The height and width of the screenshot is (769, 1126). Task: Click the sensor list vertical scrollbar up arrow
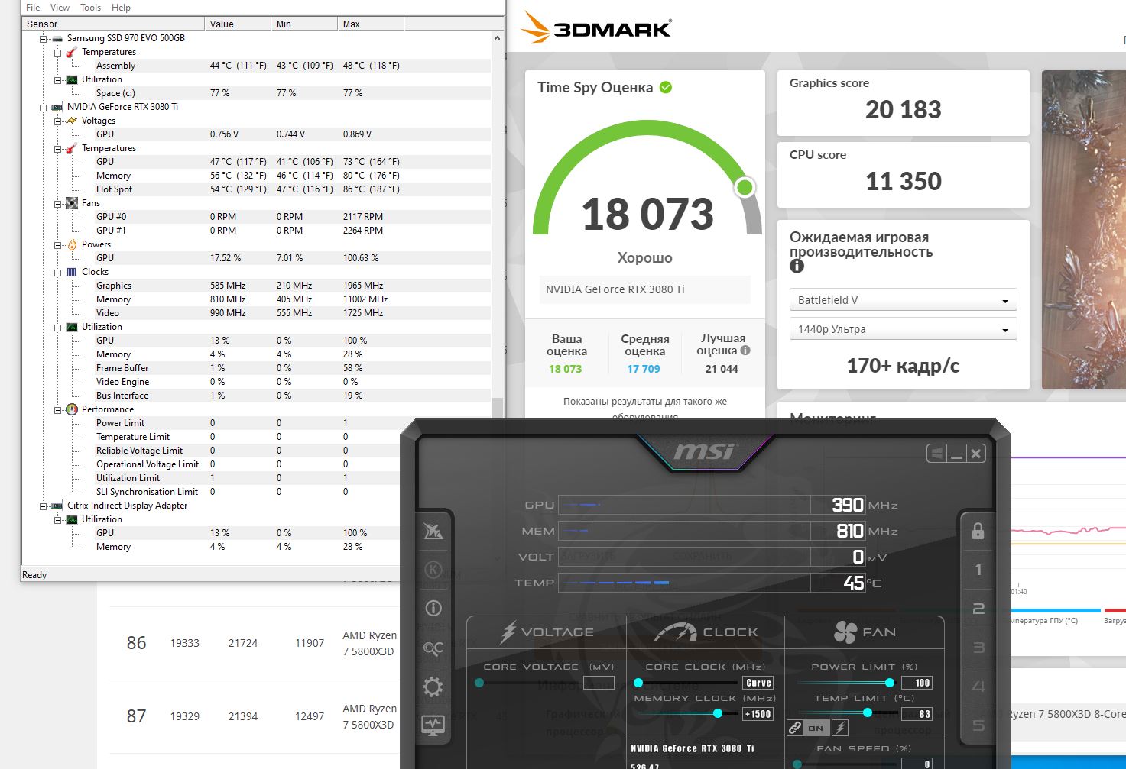[498, 38]
